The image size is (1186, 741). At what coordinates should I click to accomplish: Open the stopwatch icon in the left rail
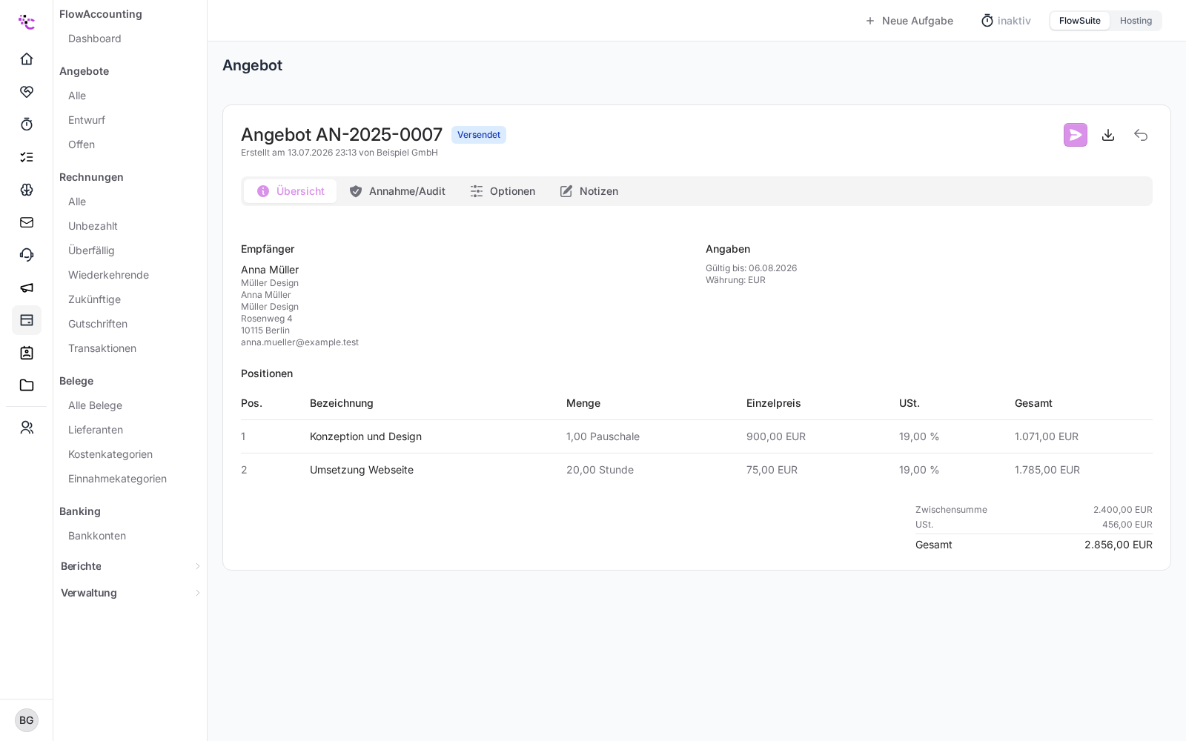[27, 124]
